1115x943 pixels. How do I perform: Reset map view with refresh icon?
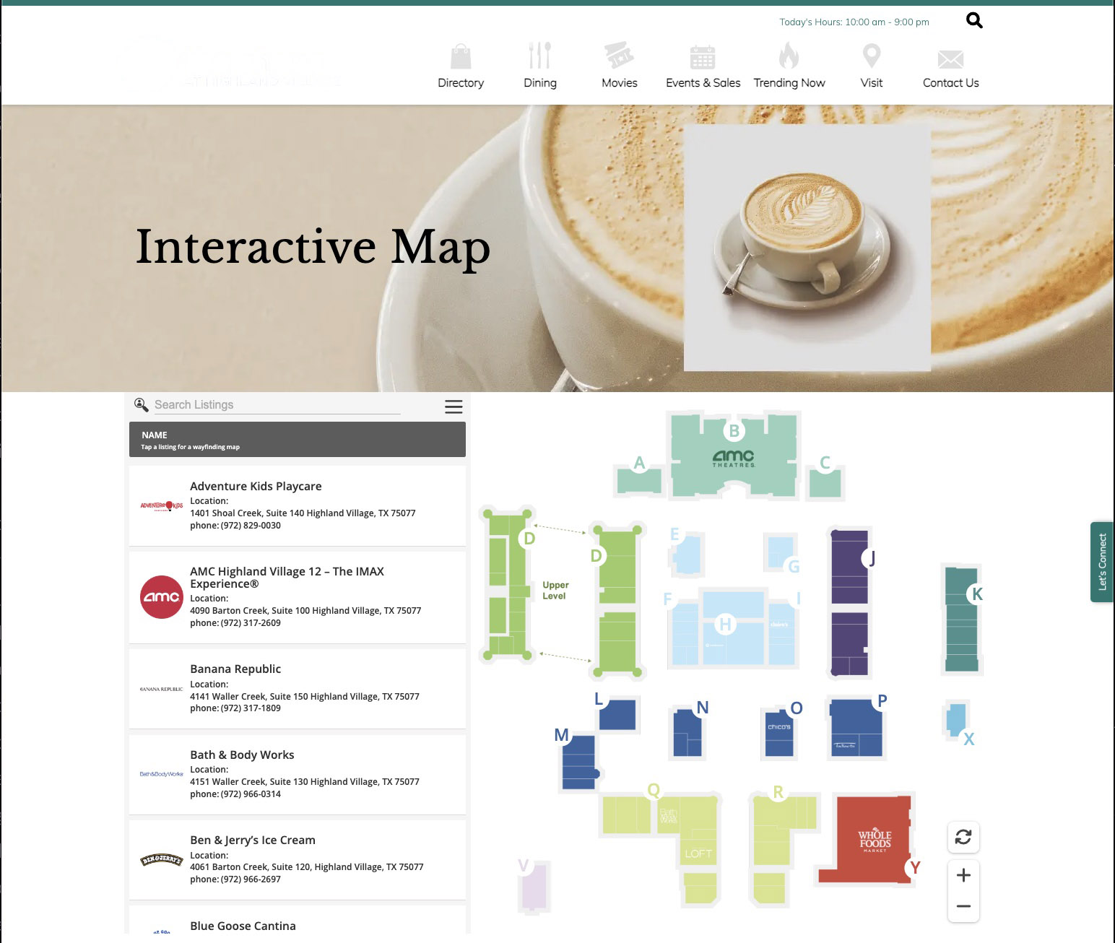point(963,837)
